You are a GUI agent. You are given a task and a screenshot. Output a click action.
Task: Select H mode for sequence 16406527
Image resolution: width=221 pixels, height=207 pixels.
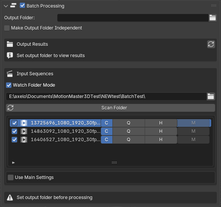click(x=161, y=140)
